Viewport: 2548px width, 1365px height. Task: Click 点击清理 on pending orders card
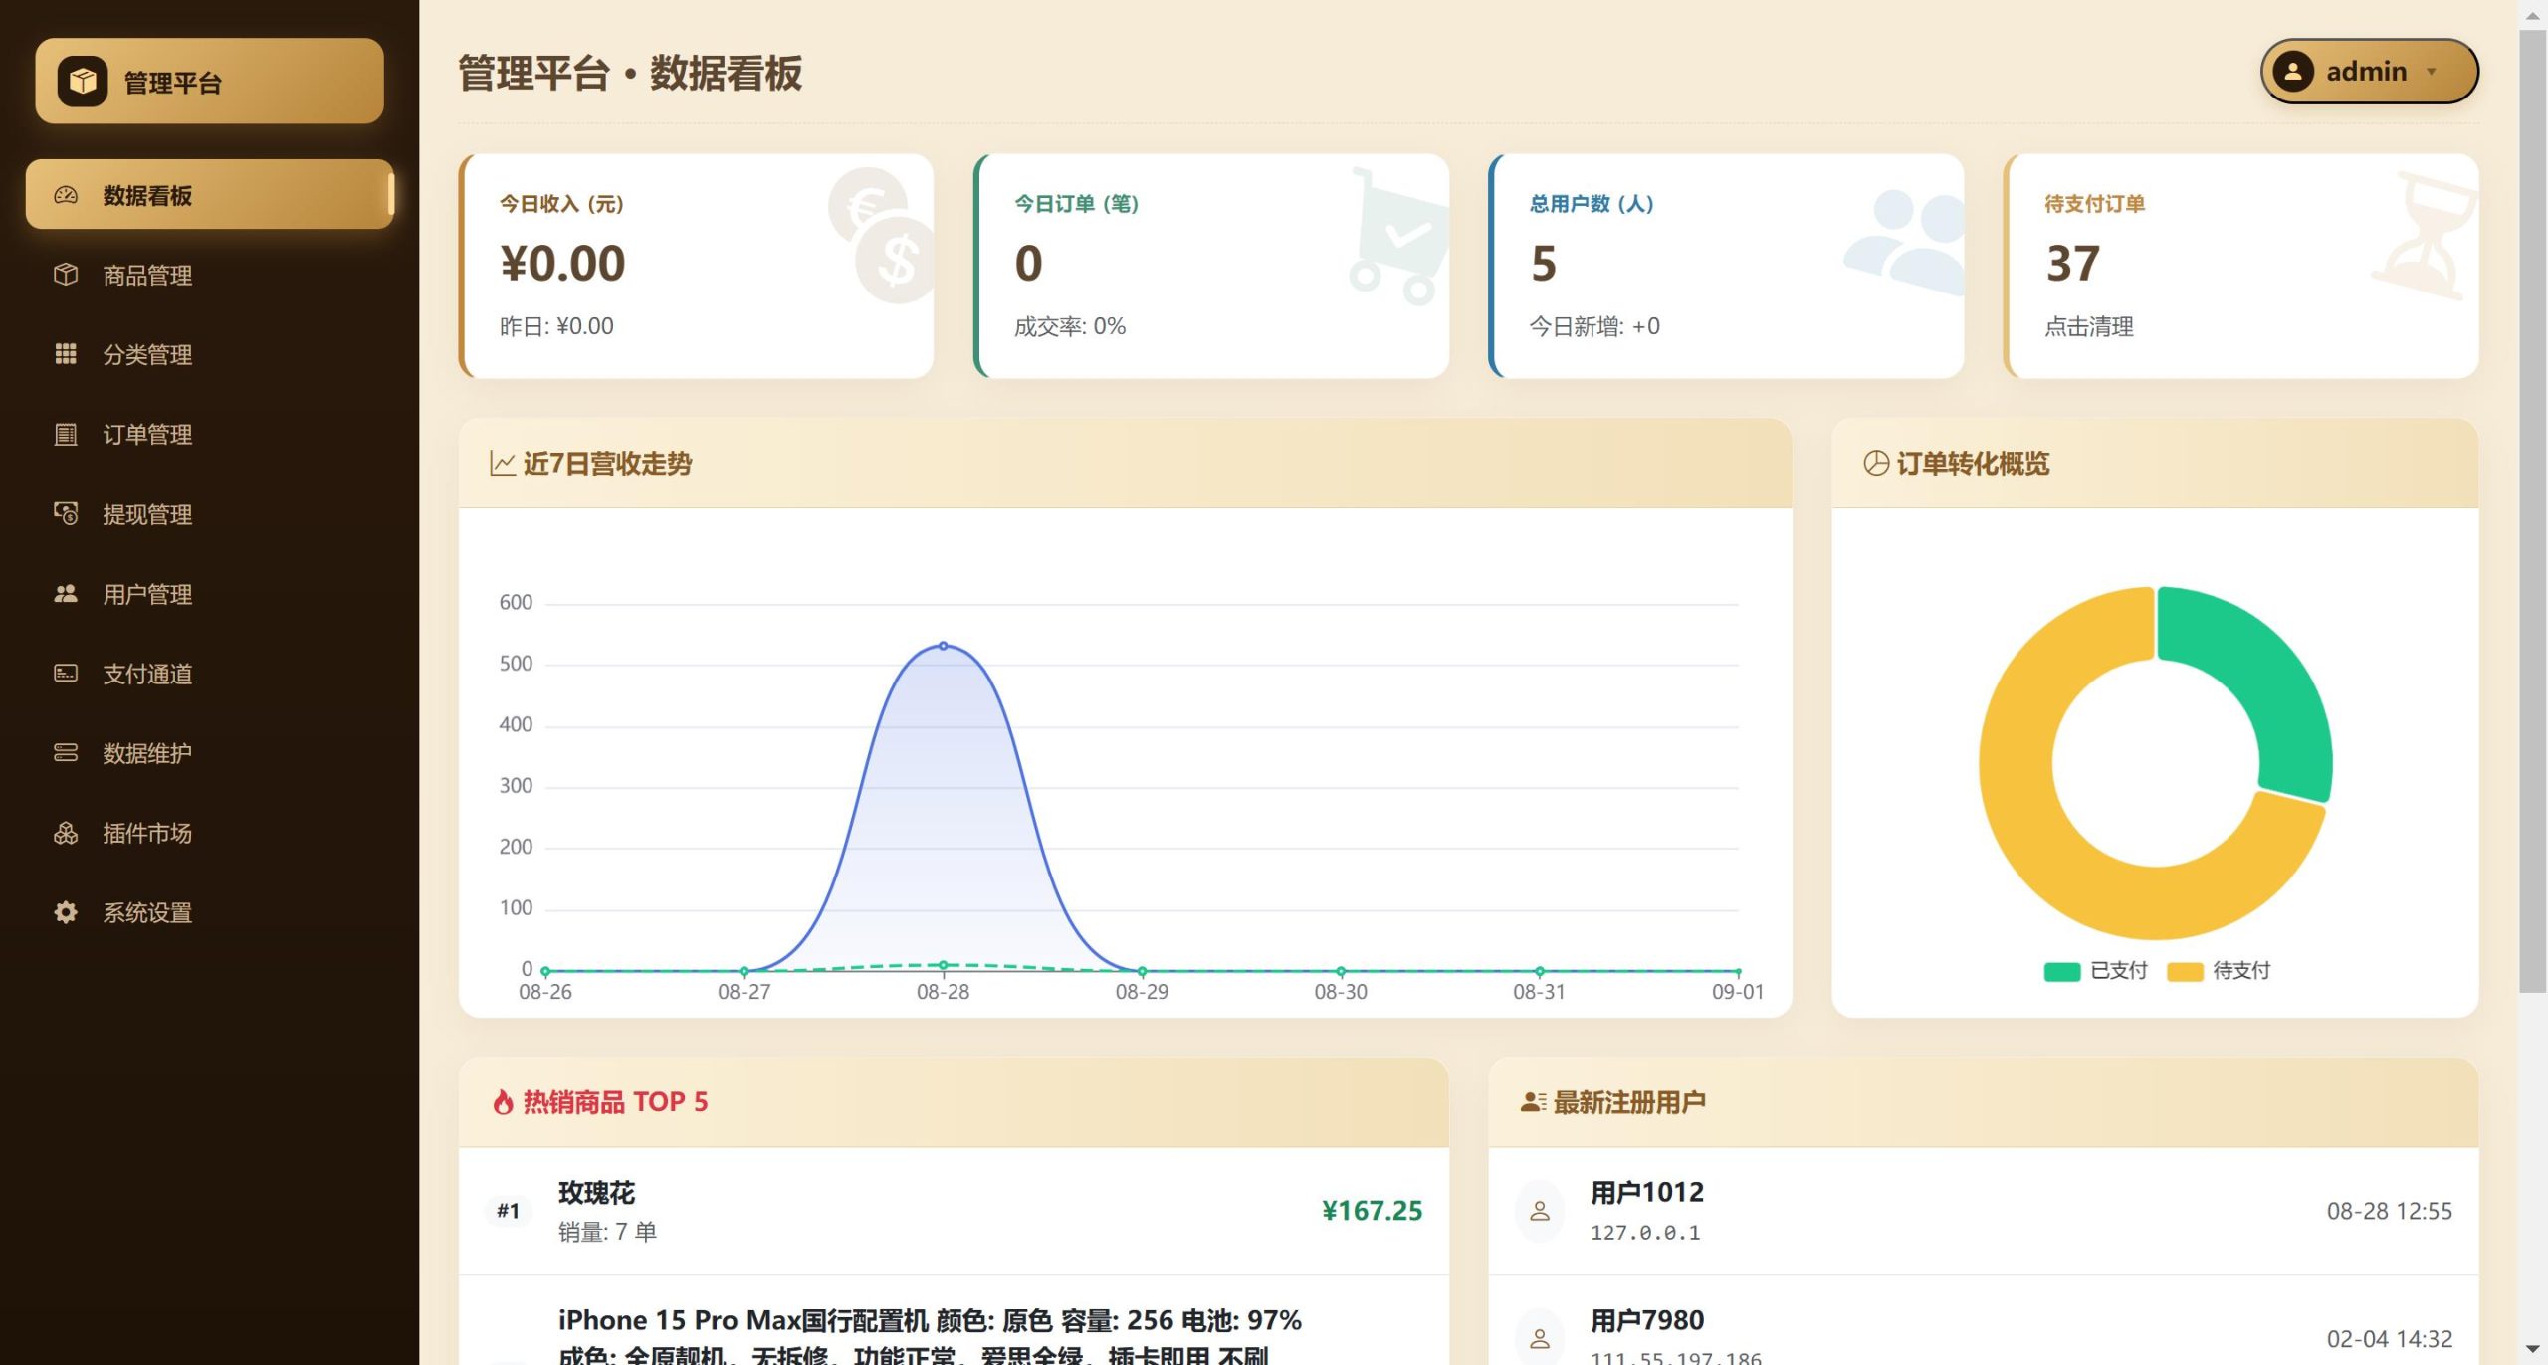click(x=2088, y=326)
